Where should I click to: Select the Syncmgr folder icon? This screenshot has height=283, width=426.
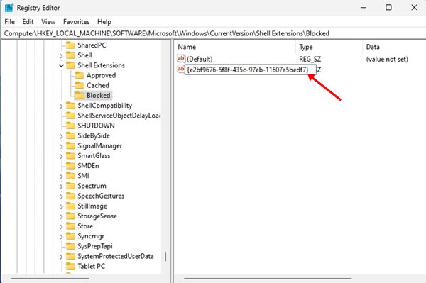(70, 235)
